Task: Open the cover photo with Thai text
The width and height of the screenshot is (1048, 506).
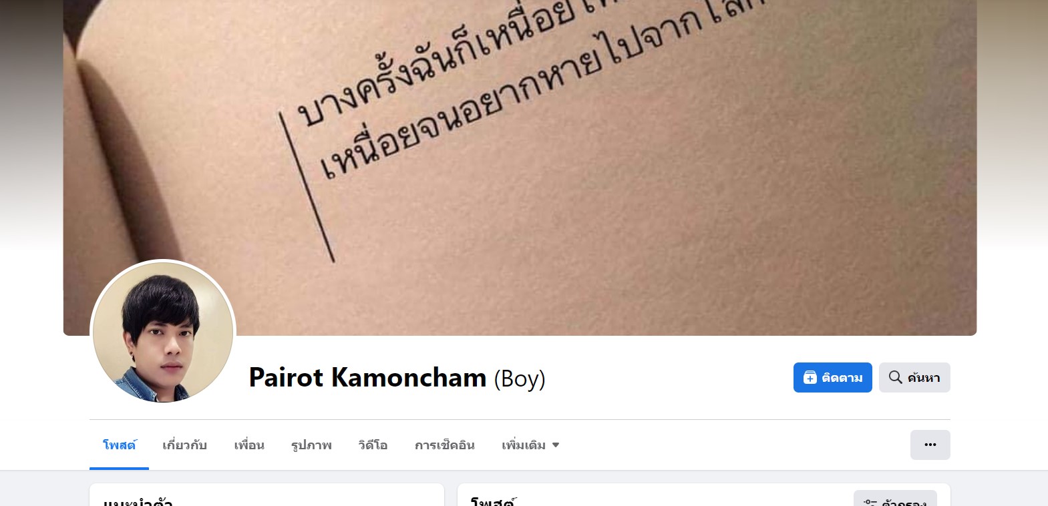Action: (x=520, y=134)
